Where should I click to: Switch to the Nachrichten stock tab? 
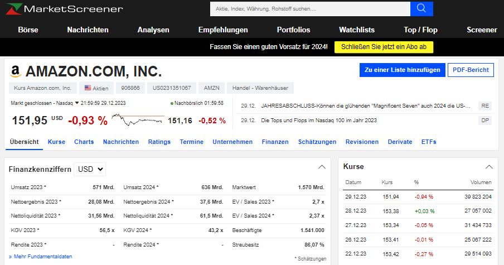[x=121, y=142]
